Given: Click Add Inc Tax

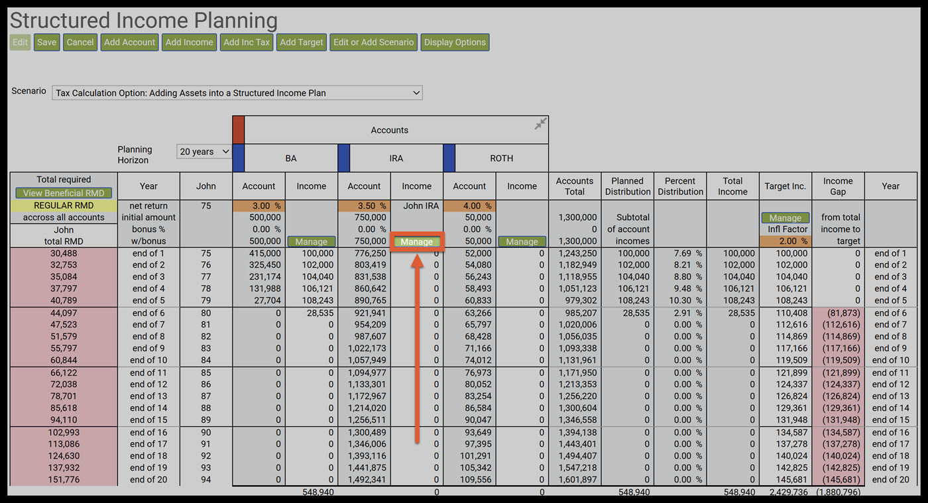Looking at the screenshot, I should 247,42.
